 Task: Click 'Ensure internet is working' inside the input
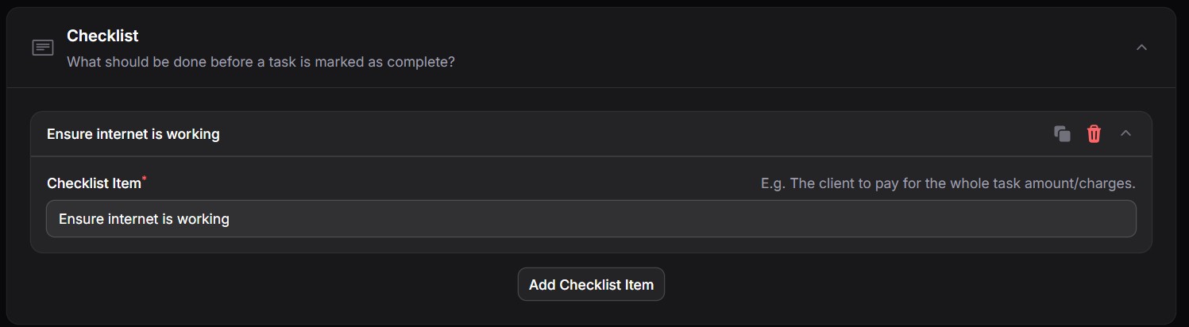[144, 219]
